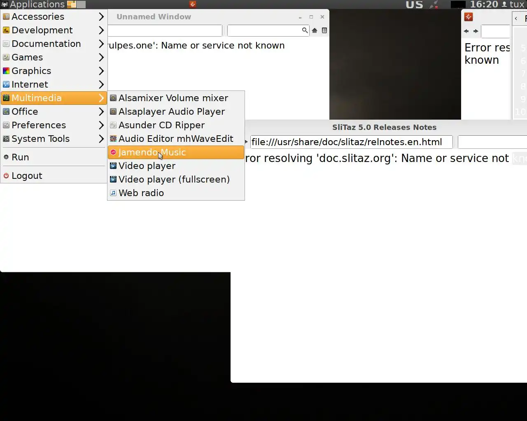Click the Unnamed Window title text
The image size is (527, 421).
pos(154,17)
